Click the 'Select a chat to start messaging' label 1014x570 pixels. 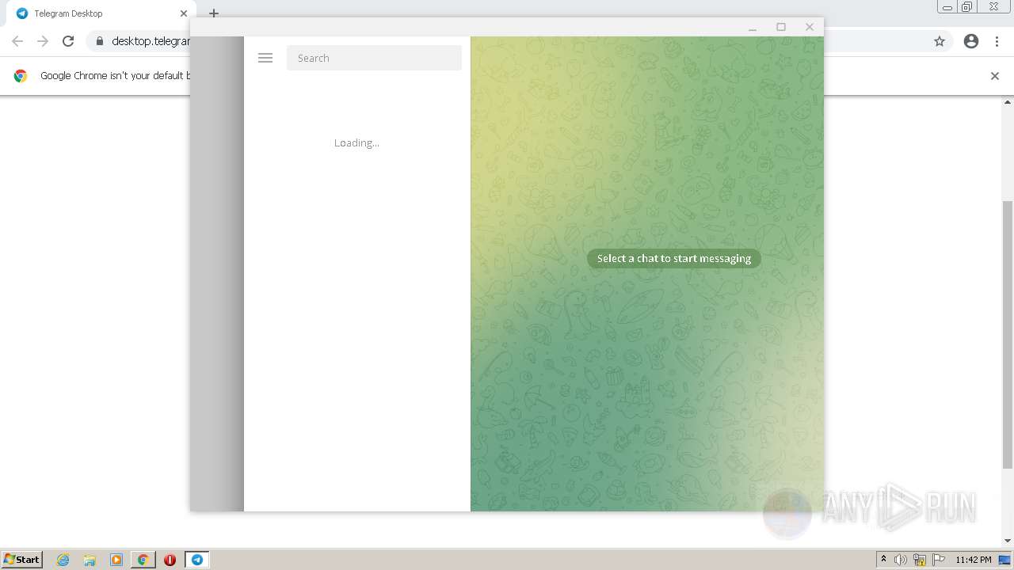pyautogui.click(x=674, y=258)
